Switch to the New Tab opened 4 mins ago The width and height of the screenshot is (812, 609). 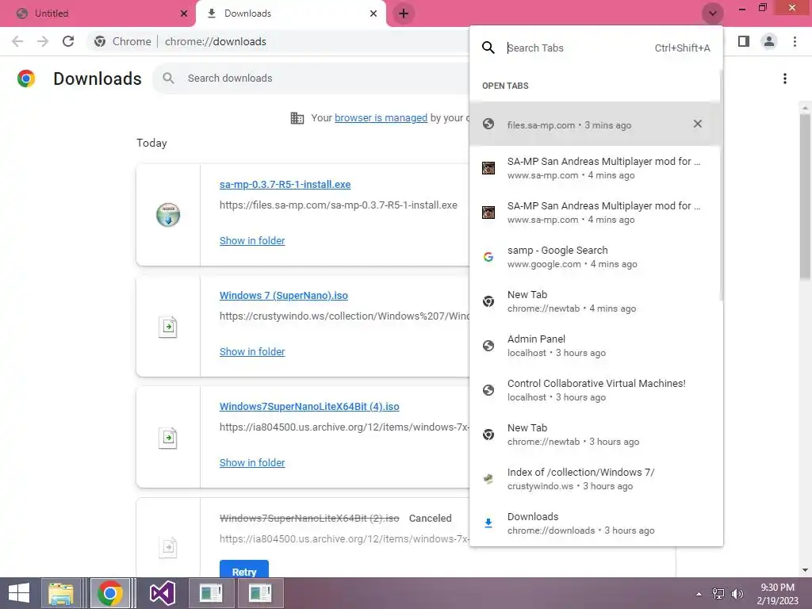[595, 301]
